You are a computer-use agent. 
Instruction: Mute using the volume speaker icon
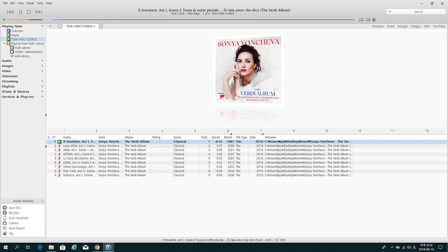pos(4,20)
